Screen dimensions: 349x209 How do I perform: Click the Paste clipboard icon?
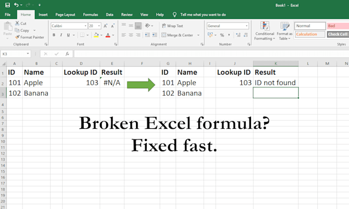8,27
